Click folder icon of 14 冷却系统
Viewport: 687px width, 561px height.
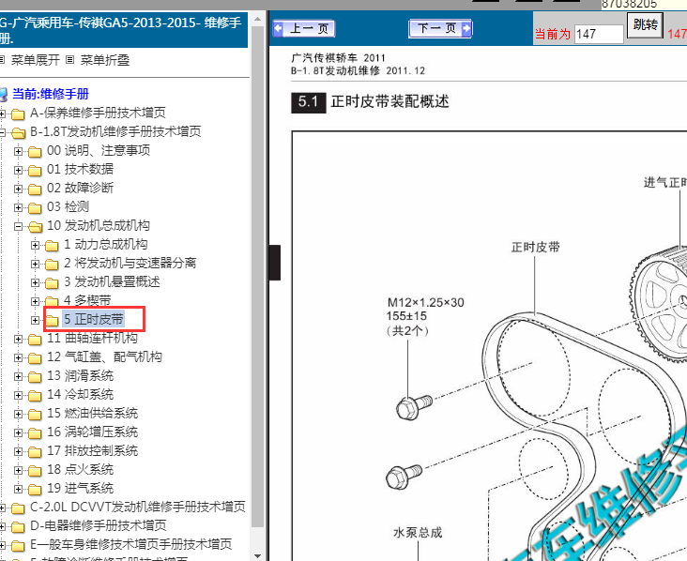point(35,396)
